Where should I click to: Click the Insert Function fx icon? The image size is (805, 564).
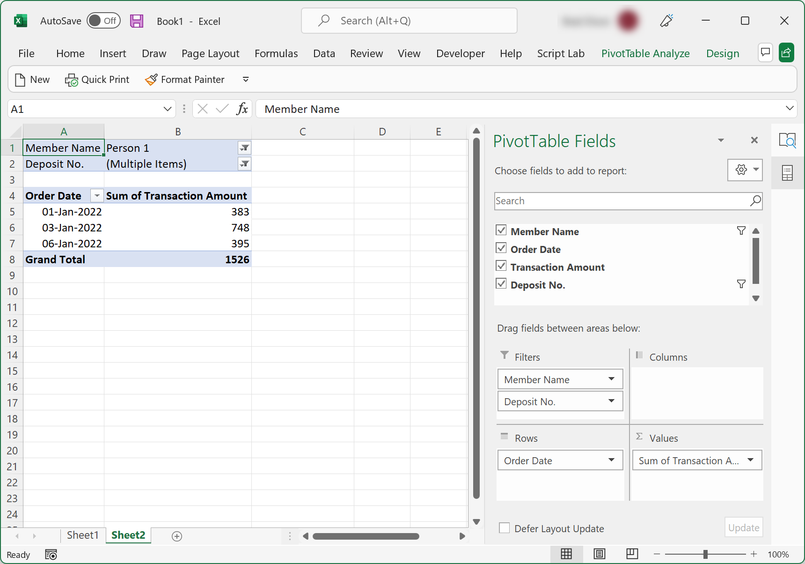(x=242, y=109)
